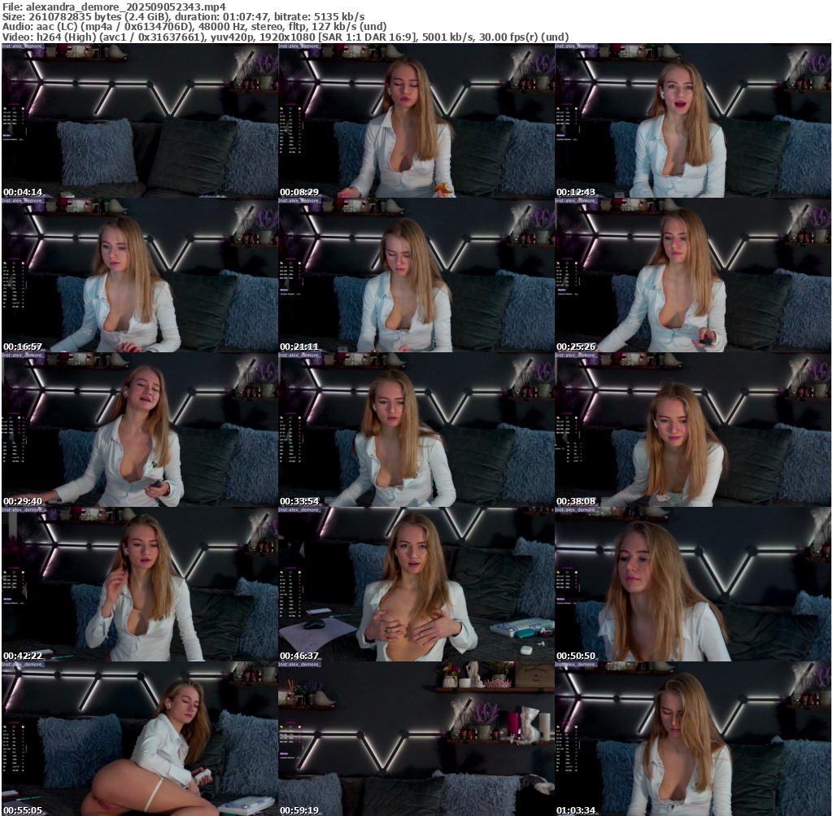Image resolution: width=833 pixels, height=816 pixels.
Task: Choose the frame at 00:42:22
Action: (x=140, y=584)
